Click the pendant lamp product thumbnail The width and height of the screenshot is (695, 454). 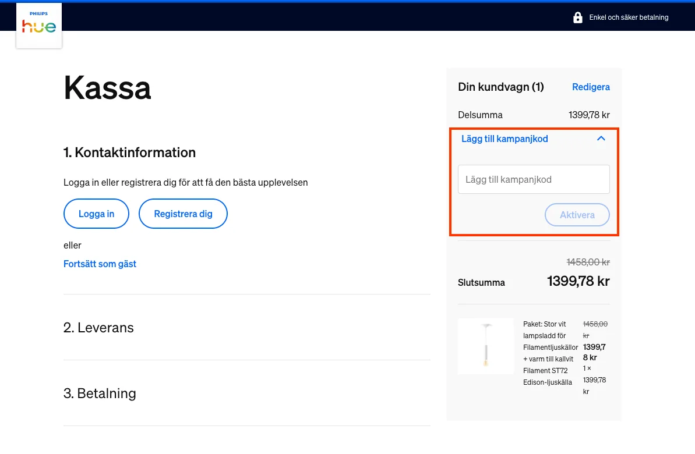coord(485,346)
